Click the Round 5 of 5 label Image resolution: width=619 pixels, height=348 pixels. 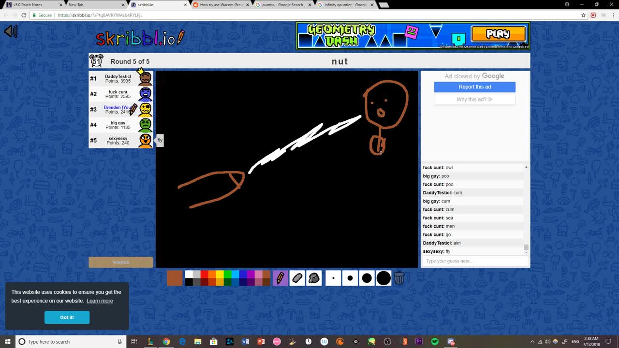tap(130, 61)
